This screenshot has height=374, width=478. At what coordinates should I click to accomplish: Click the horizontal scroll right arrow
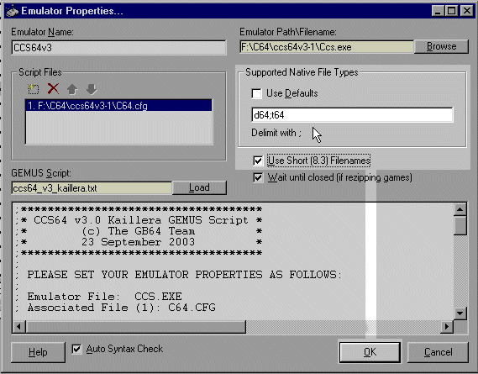[x=447, y=326]
